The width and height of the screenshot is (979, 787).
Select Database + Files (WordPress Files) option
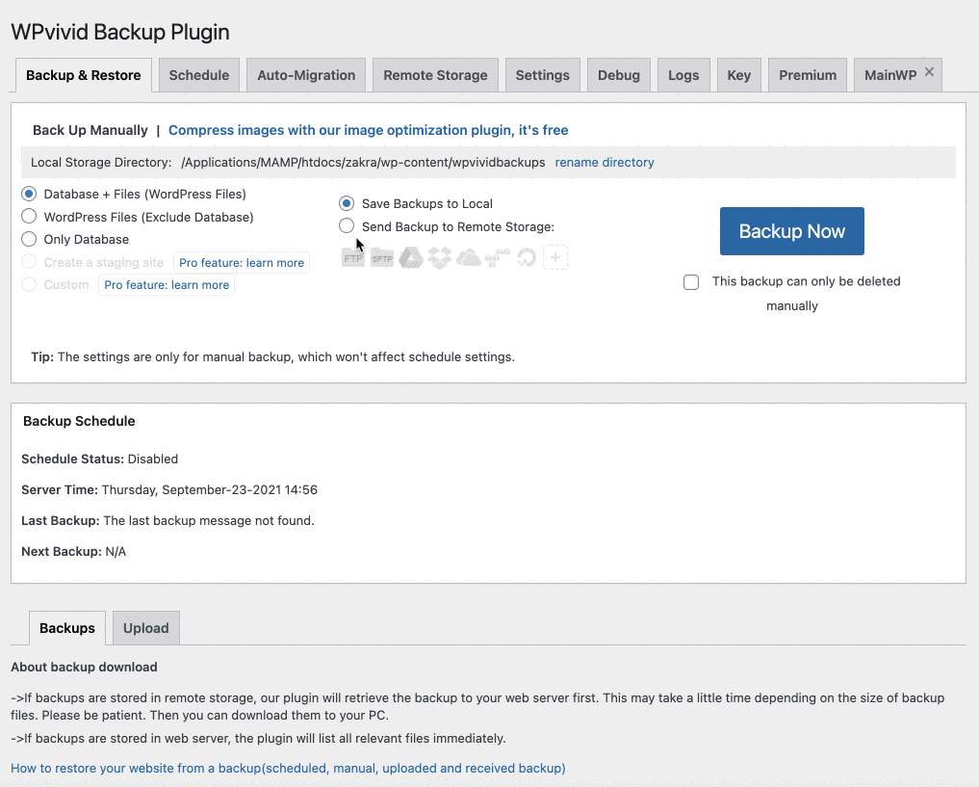[x=29, y=194]
